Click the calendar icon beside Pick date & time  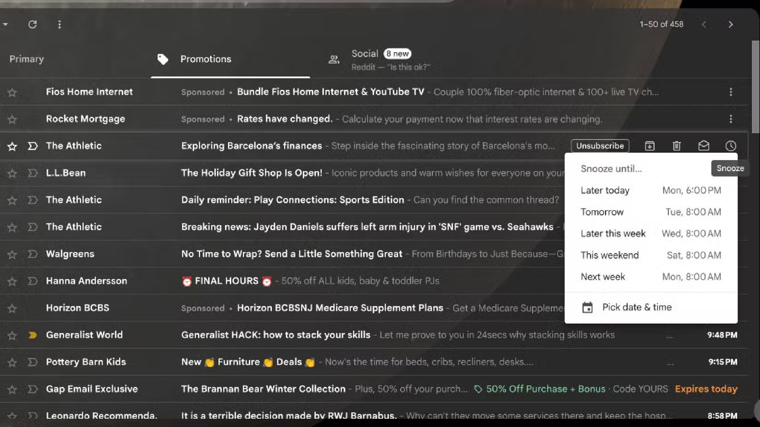588,306
